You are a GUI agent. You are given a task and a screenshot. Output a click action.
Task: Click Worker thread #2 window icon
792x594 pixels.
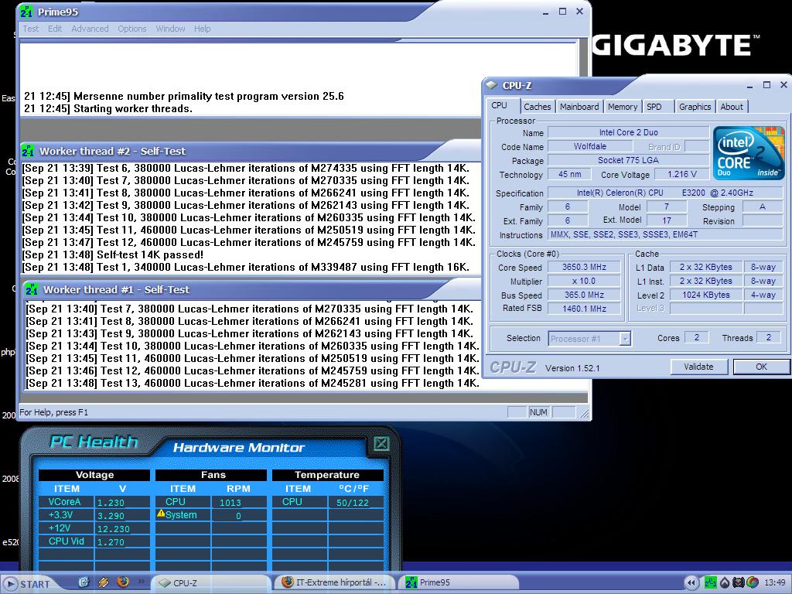pos(29,151)
